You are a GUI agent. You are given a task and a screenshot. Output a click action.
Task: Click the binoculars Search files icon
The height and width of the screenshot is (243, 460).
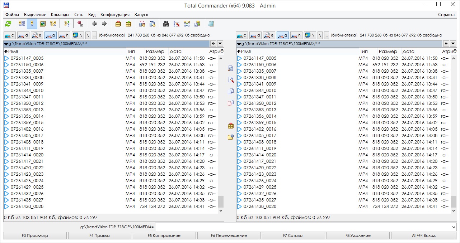(166, 24)
